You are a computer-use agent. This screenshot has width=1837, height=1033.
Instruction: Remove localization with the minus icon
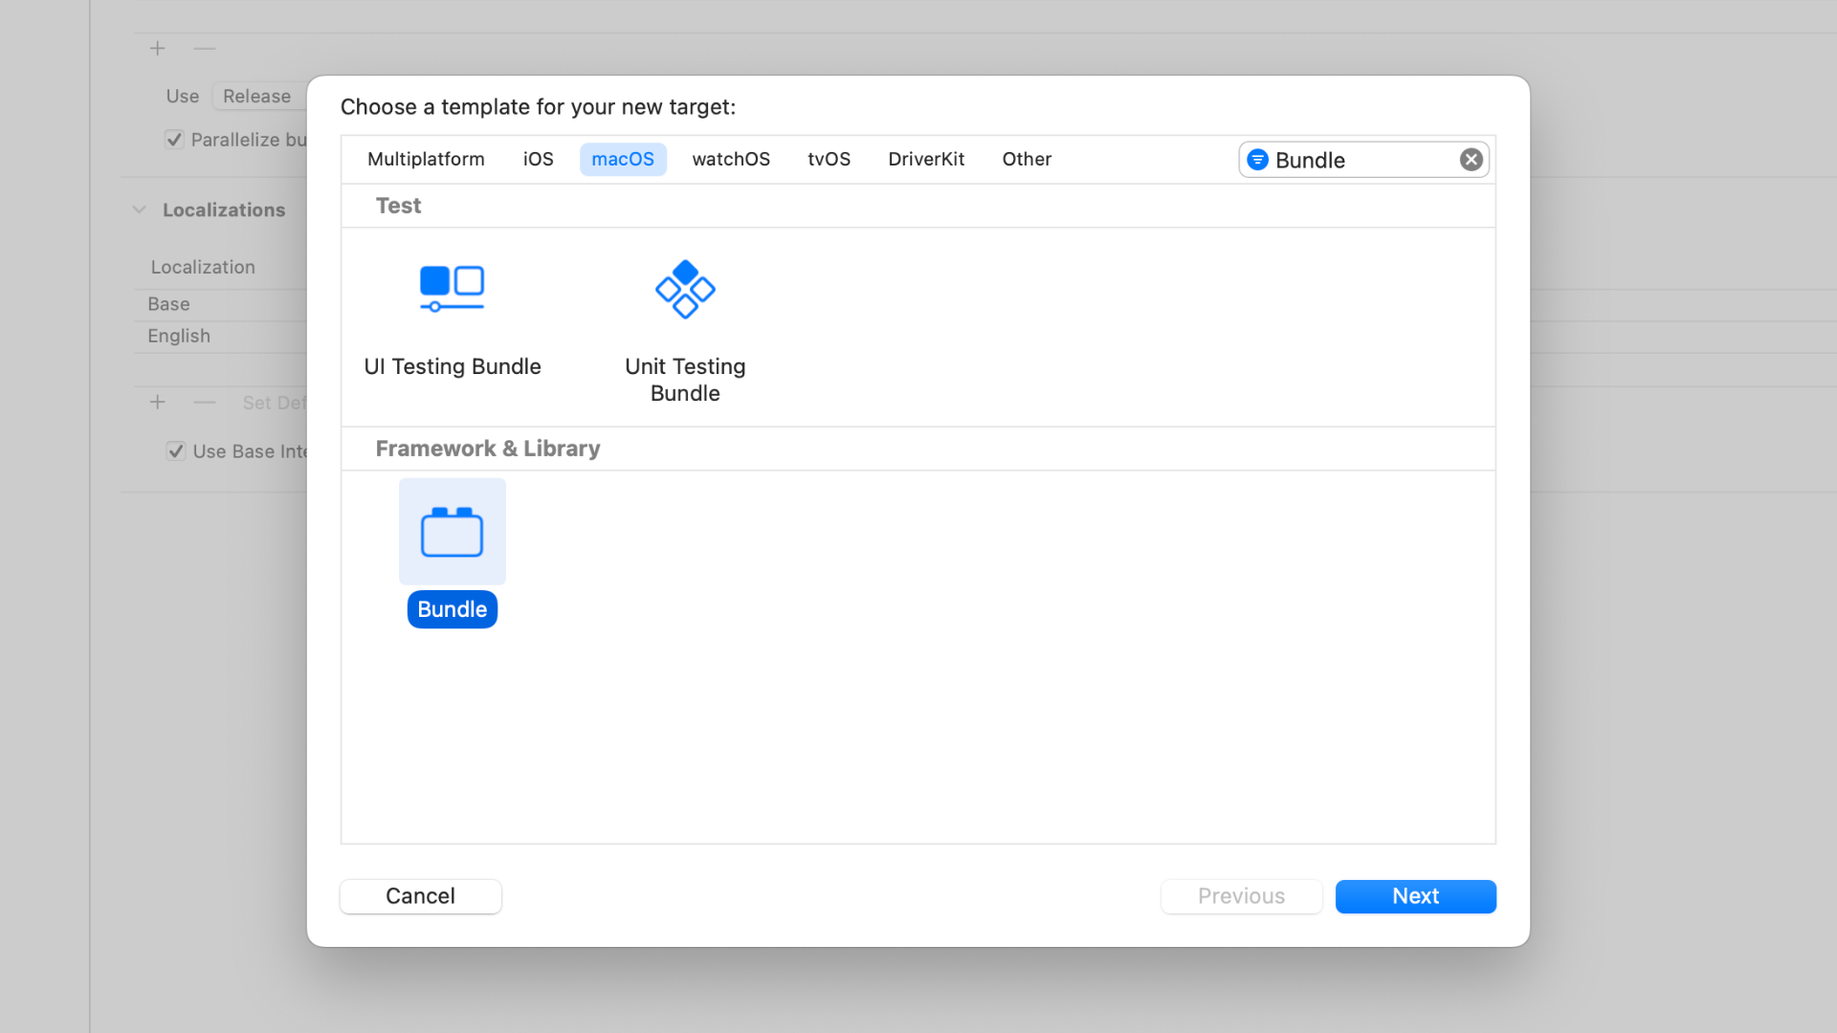(x=204, y=403)
